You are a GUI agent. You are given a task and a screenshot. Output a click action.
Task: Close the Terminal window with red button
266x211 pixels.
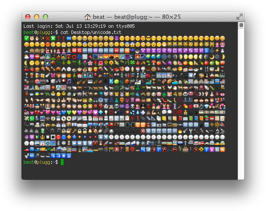coord(28,17)
